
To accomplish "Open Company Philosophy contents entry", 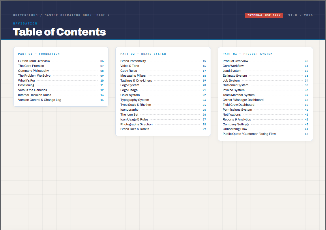I will pos(61,71).
